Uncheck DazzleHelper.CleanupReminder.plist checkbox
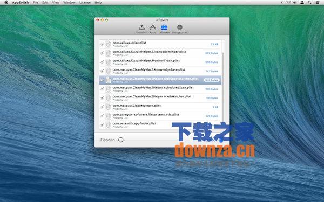The width and height of the screenshot is (324, 202). click(x=102, y=53)
